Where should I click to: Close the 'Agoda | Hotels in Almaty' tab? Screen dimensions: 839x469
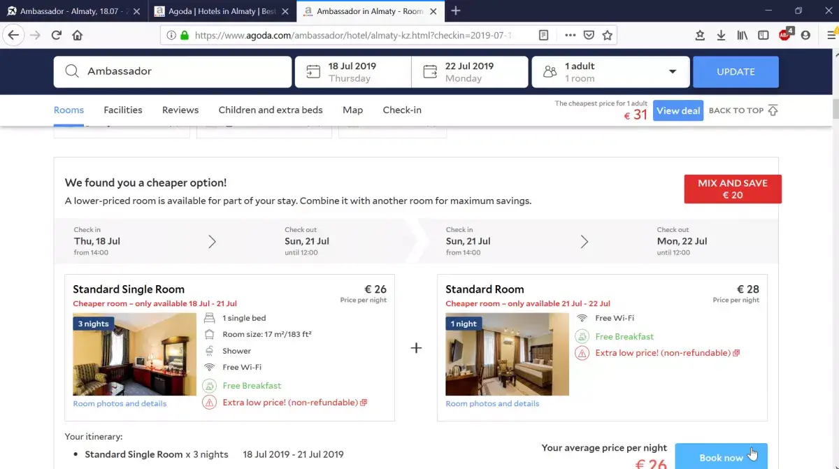[x=286, y=11]
